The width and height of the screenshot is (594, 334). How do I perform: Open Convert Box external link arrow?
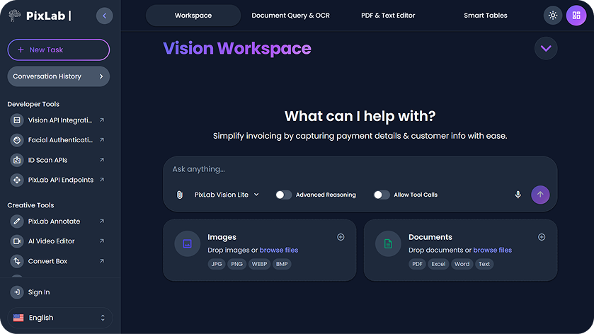coord(102,261)
